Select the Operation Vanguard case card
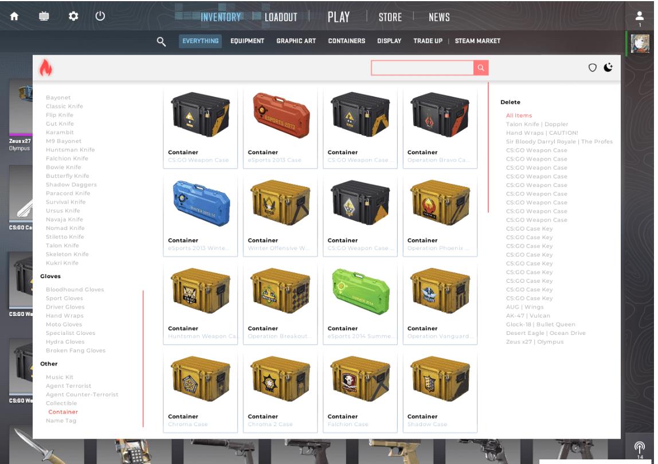 [x=440, y=304]
